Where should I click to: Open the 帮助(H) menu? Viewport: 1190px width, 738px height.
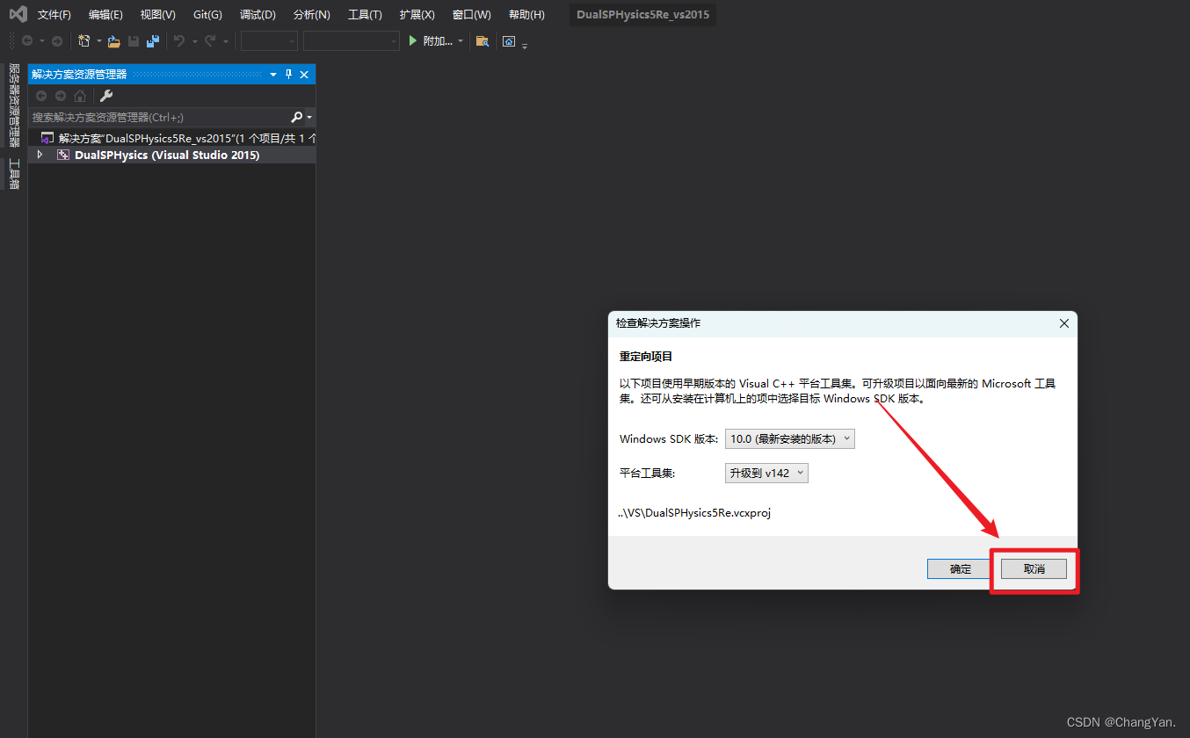coord(526,15)
